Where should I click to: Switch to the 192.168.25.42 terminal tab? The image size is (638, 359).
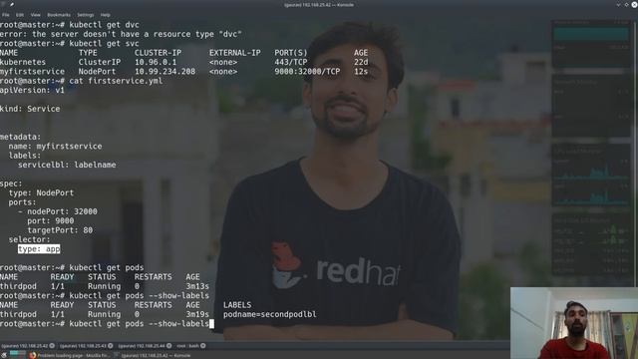(25, 346)
